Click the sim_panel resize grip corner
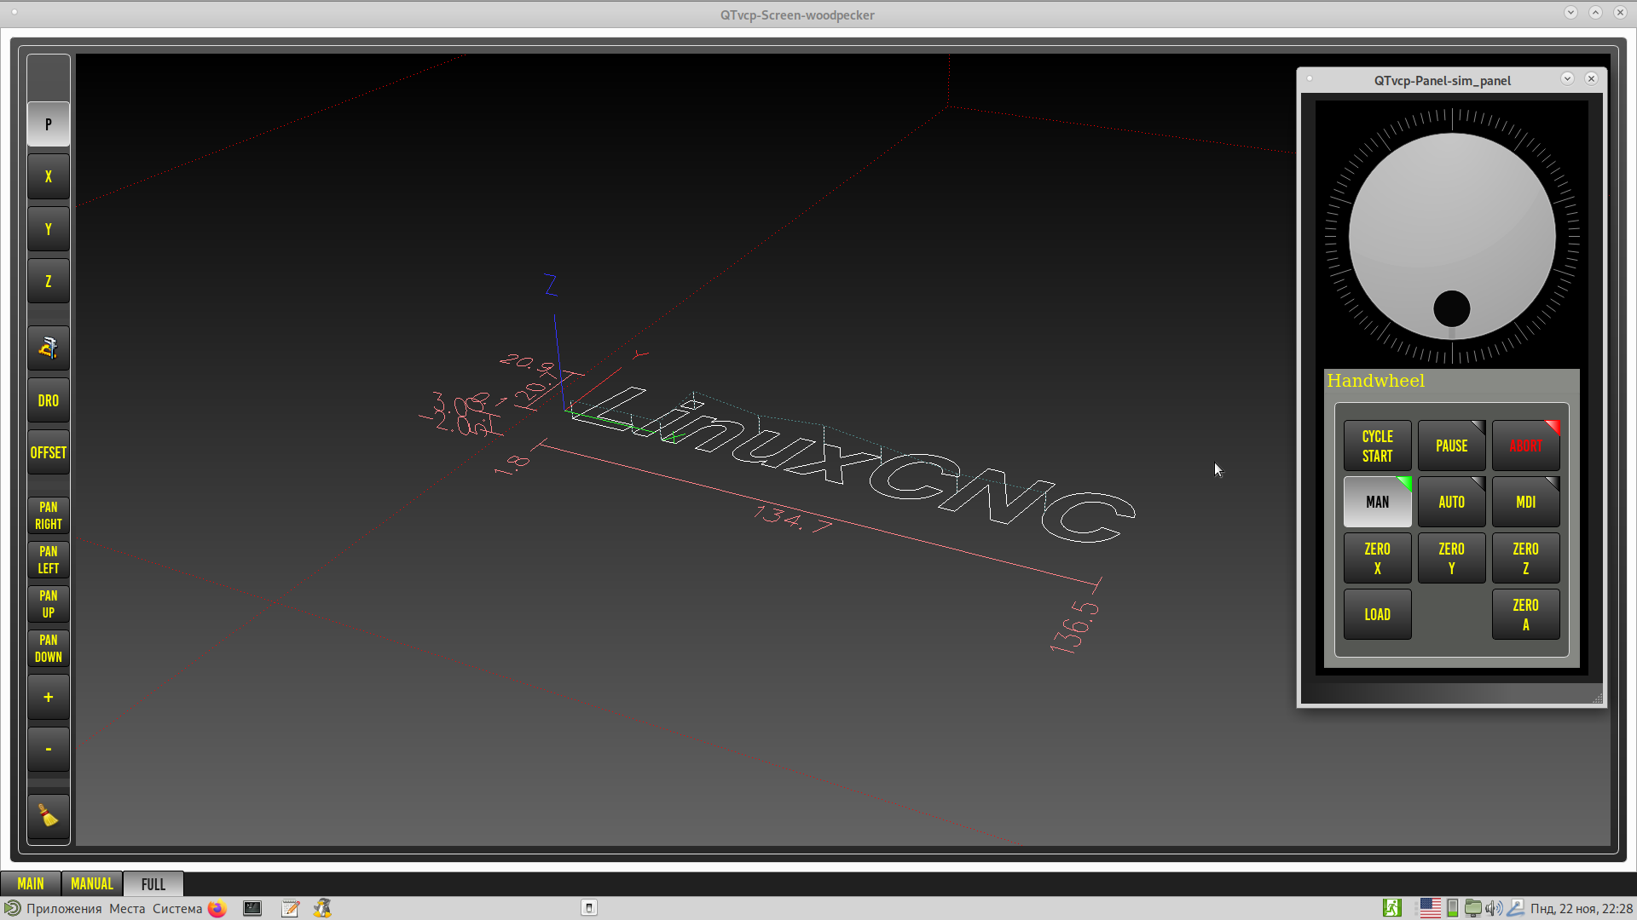The width and height of the screenshot is (1637, 920). pyautogui.click(x=1597, y=698)
